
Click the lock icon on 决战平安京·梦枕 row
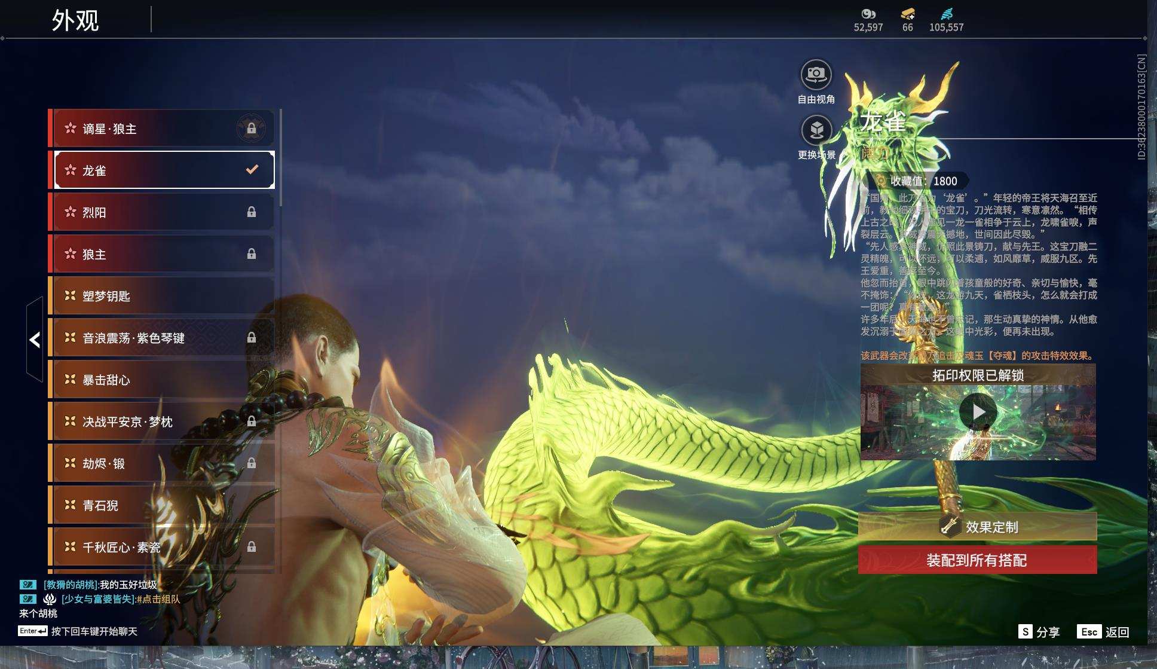252,421
